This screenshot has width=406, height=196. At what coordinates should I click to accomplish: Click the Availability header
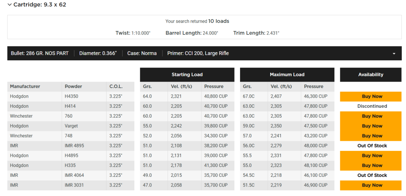[x=370, y=74]
